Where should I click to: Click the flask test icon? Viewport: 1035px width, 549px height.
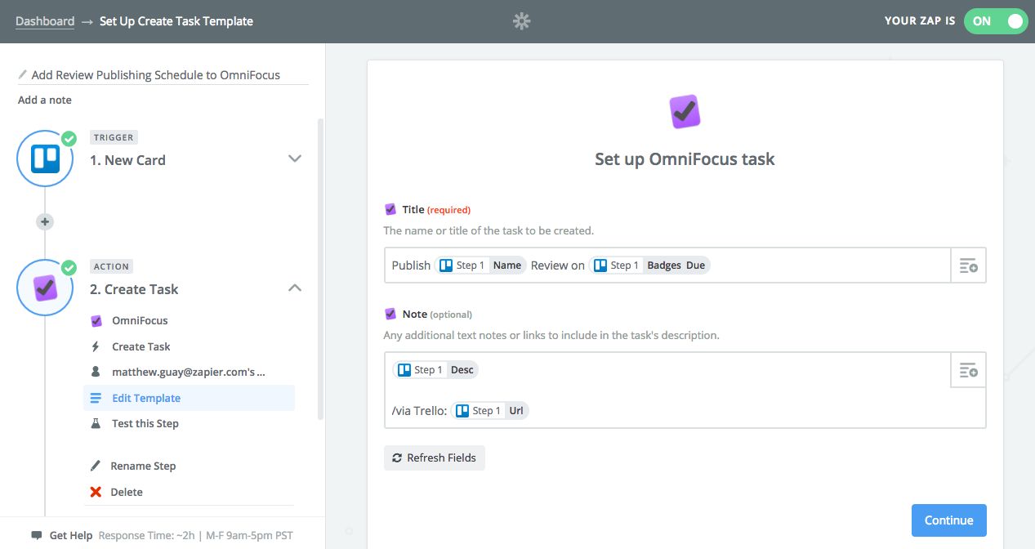(x=96, y=423)
